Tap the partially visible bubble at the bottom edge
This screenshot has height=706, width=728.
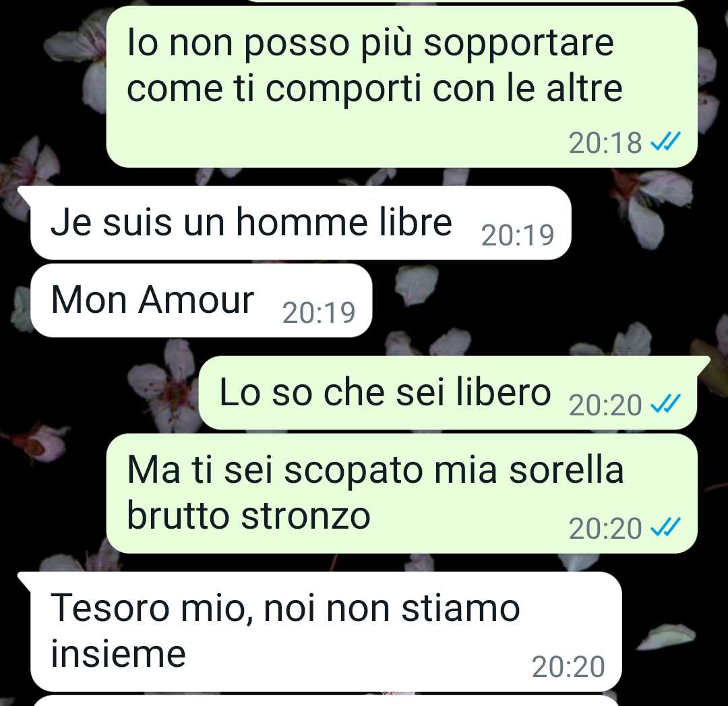click(325, 701)
